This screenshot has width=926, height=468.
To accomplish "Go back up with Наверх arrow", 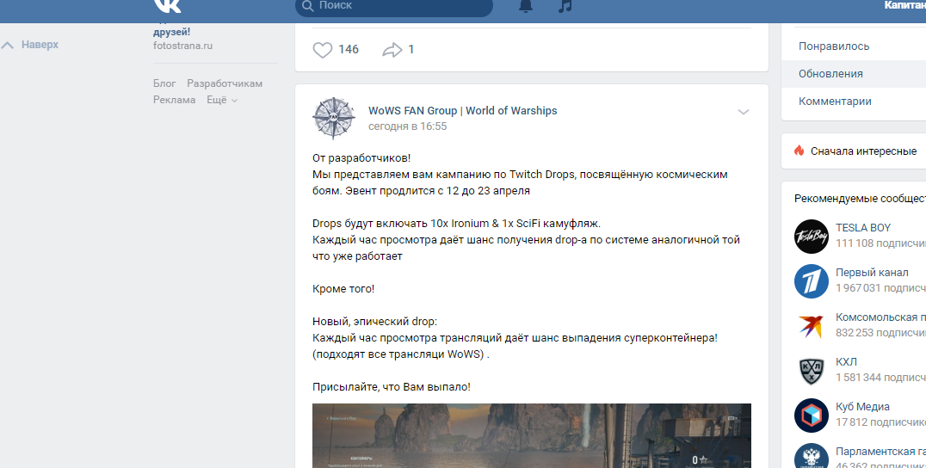I will click(30, 45).
